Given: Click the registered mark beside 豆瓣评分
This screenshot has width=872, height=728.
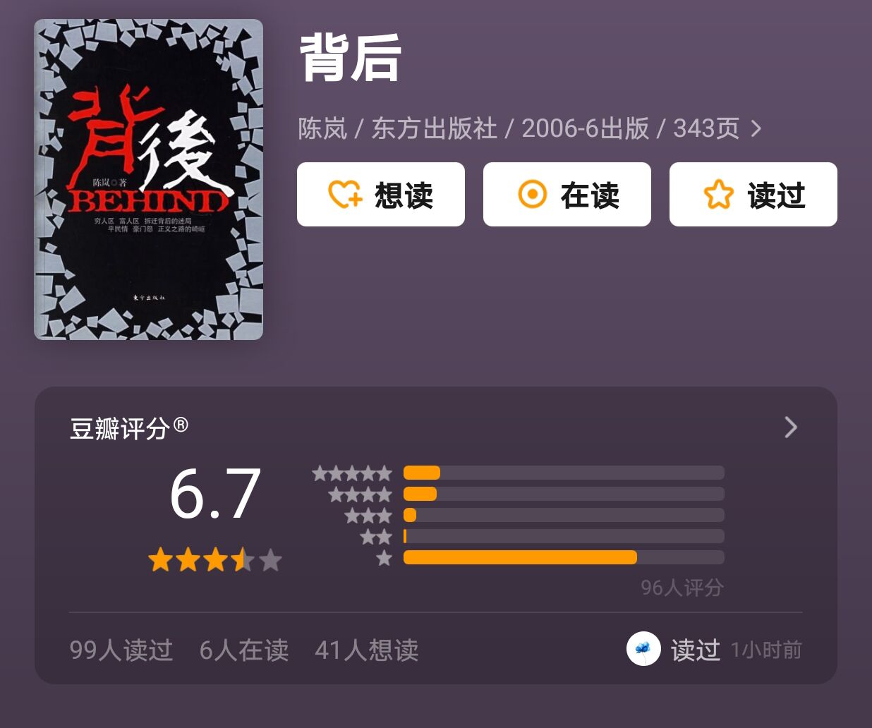Looking at the screenshot, I should (181, 425).
